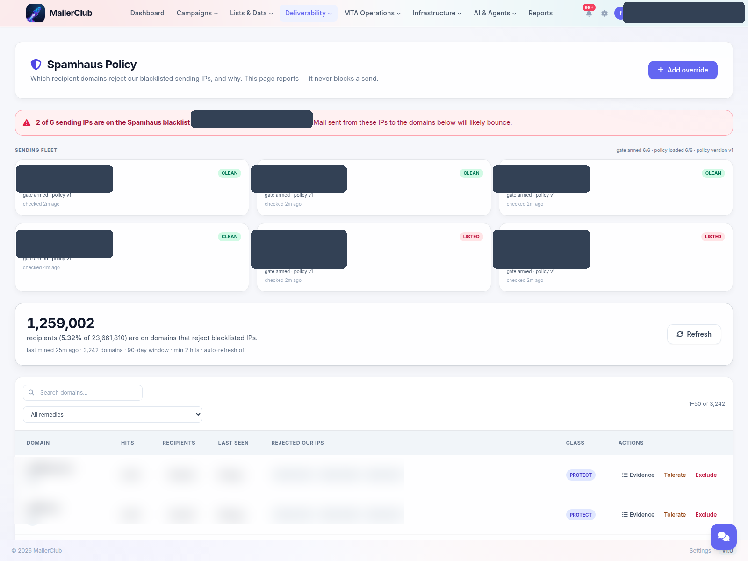Click the CLEAN badge on the card checked 4m ago
The height and width of the screenshot is (561, 748).
(230, 237)
